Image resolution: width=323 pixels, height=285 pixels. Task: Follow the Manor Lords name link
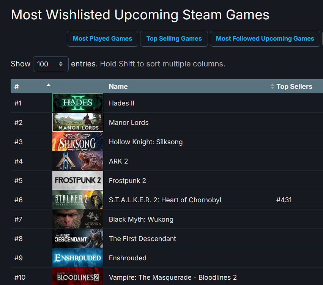click(x=129, y=123)
